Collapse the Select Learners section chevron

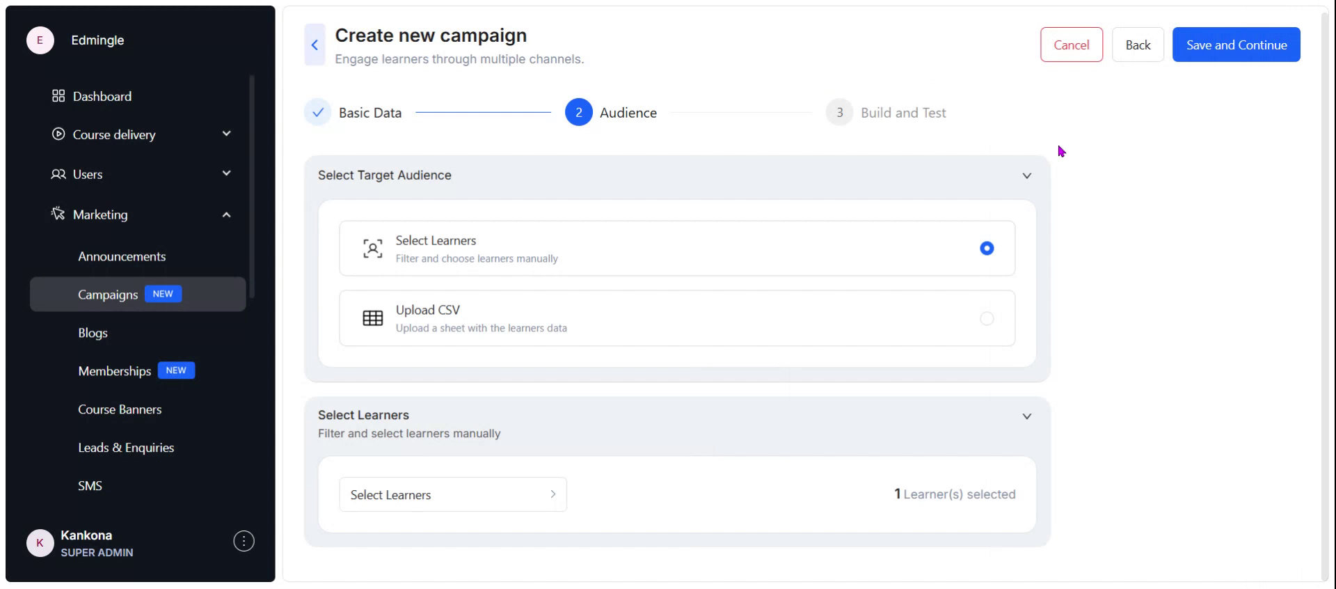[1026, 416]
